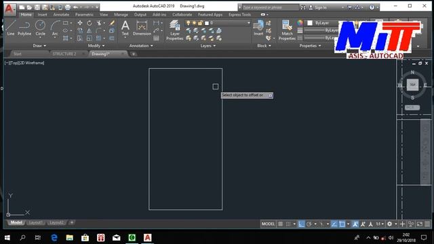Expand the Draw panel

39,45
